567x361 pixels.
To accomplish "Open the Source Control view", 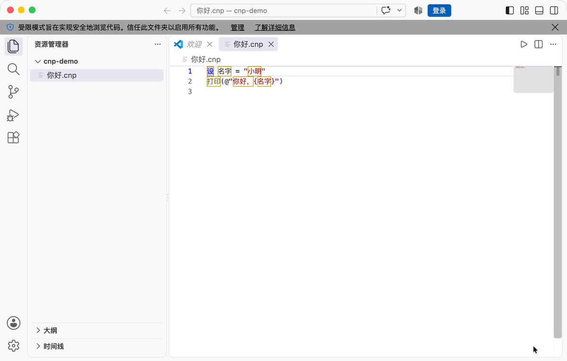I will pos(13,92).
